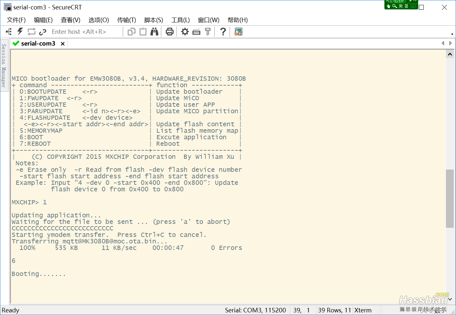This screenshot has height=315, width=456.
Task: Click the Quick Connect lightning icon
Action: pos(20,32)
